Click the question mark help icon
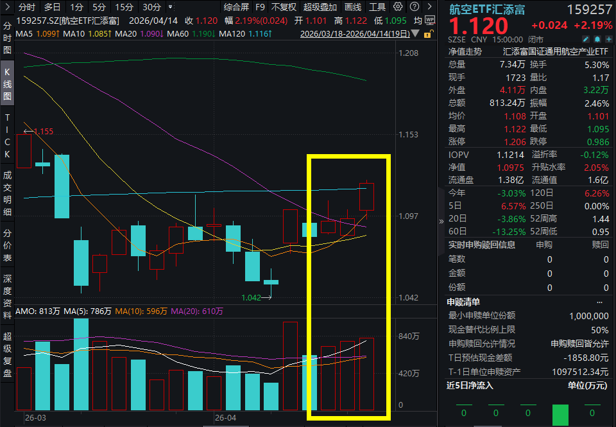The width and height of the screenshot is (616, 427). point(414,5)
